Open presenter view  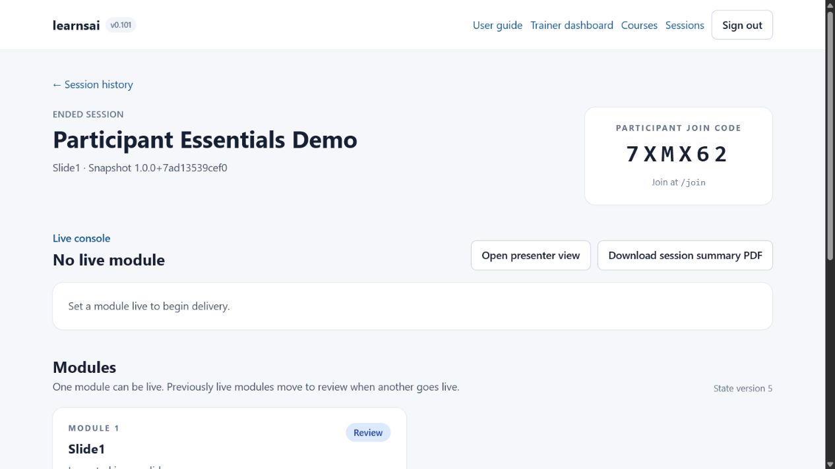tap(531, 256)
